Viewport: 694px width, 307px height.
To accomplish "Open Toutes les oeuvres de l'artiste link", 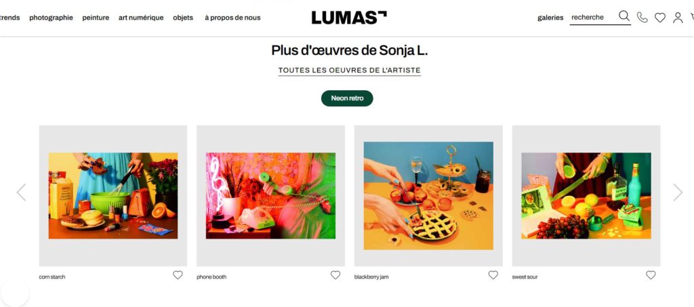I will 349,70.
